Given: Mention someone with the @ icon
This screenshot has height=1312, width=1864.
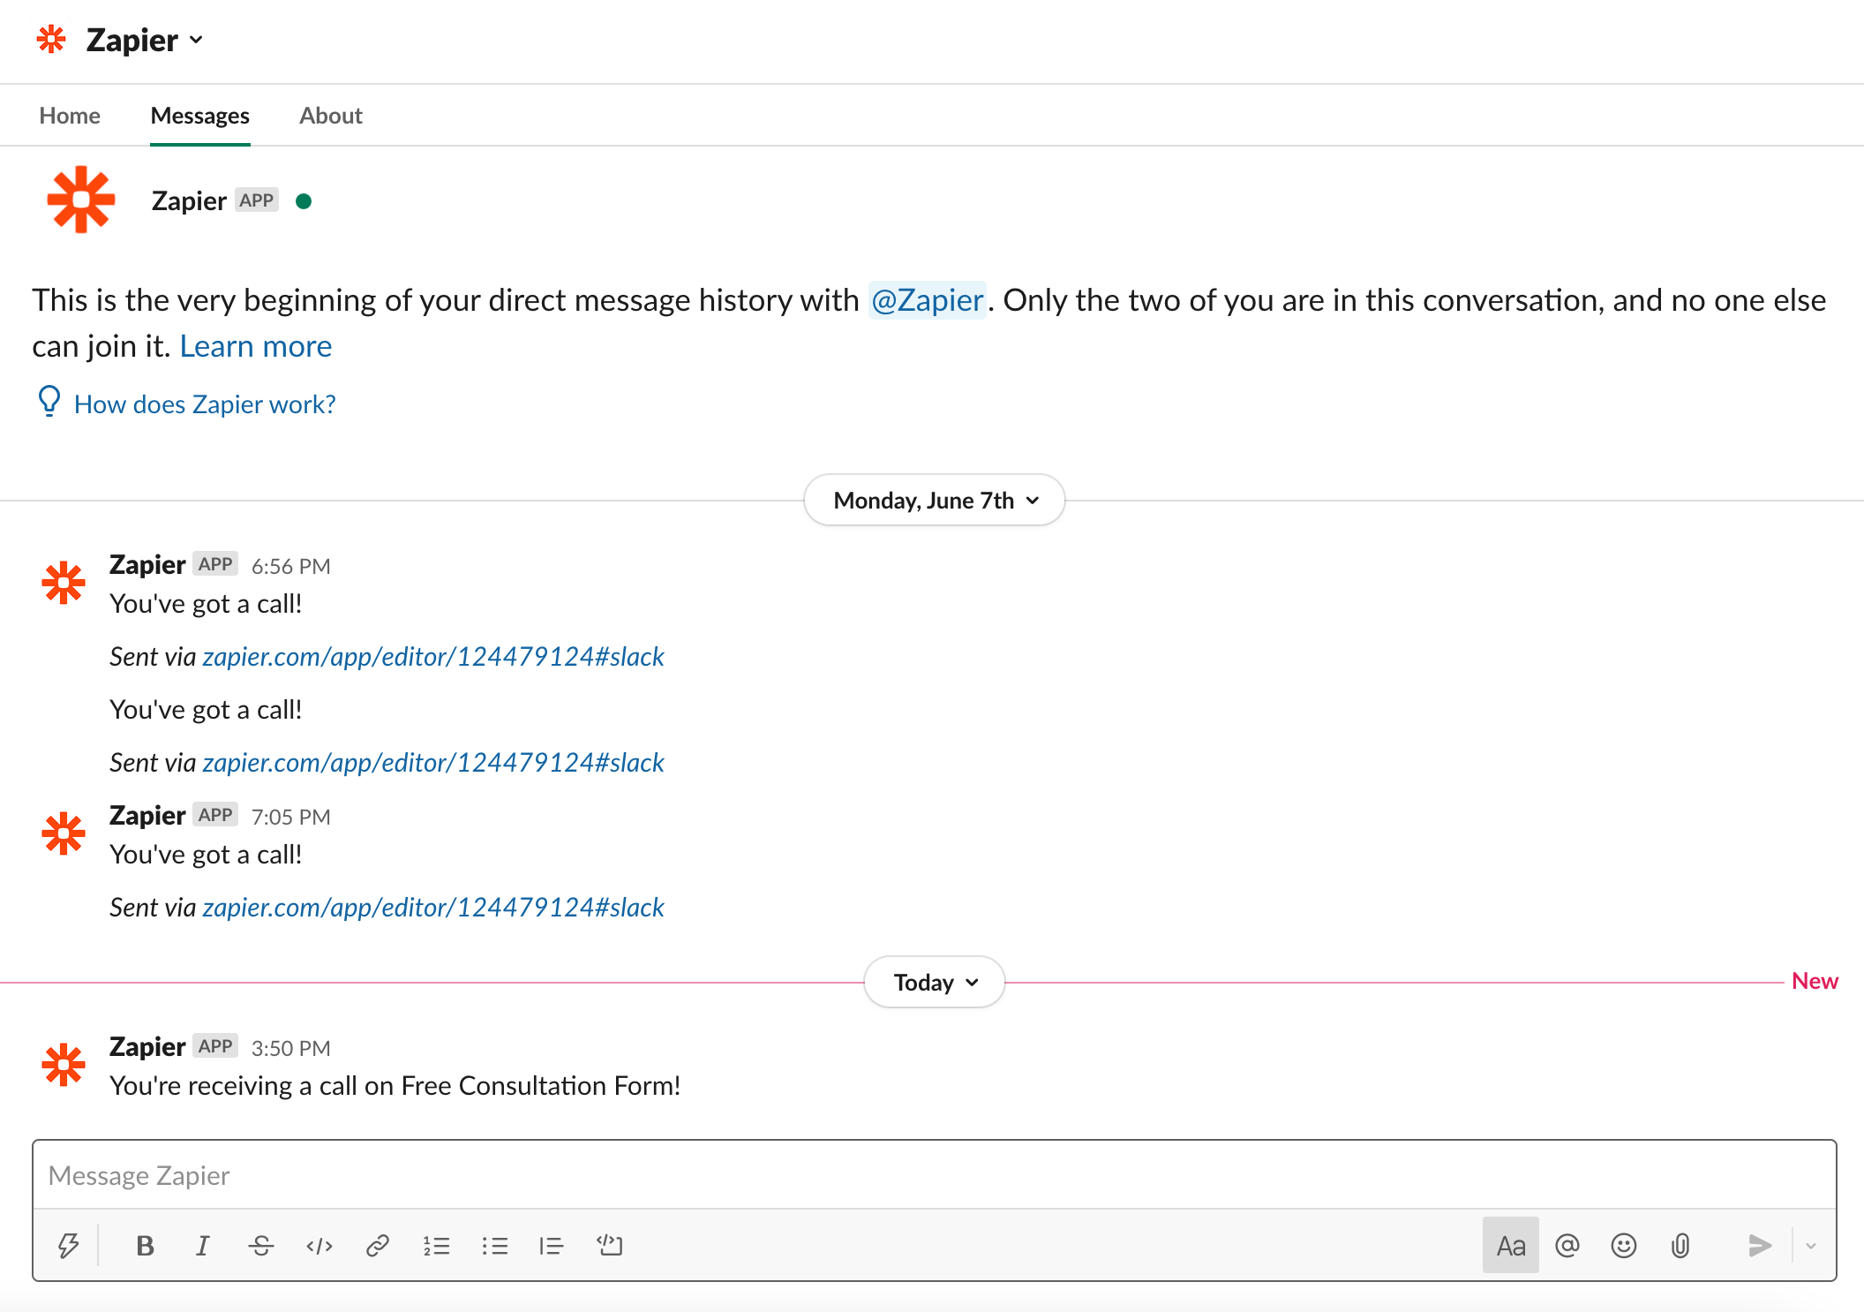Looking at the screenshot, I should click(x=1567, y=1246).
